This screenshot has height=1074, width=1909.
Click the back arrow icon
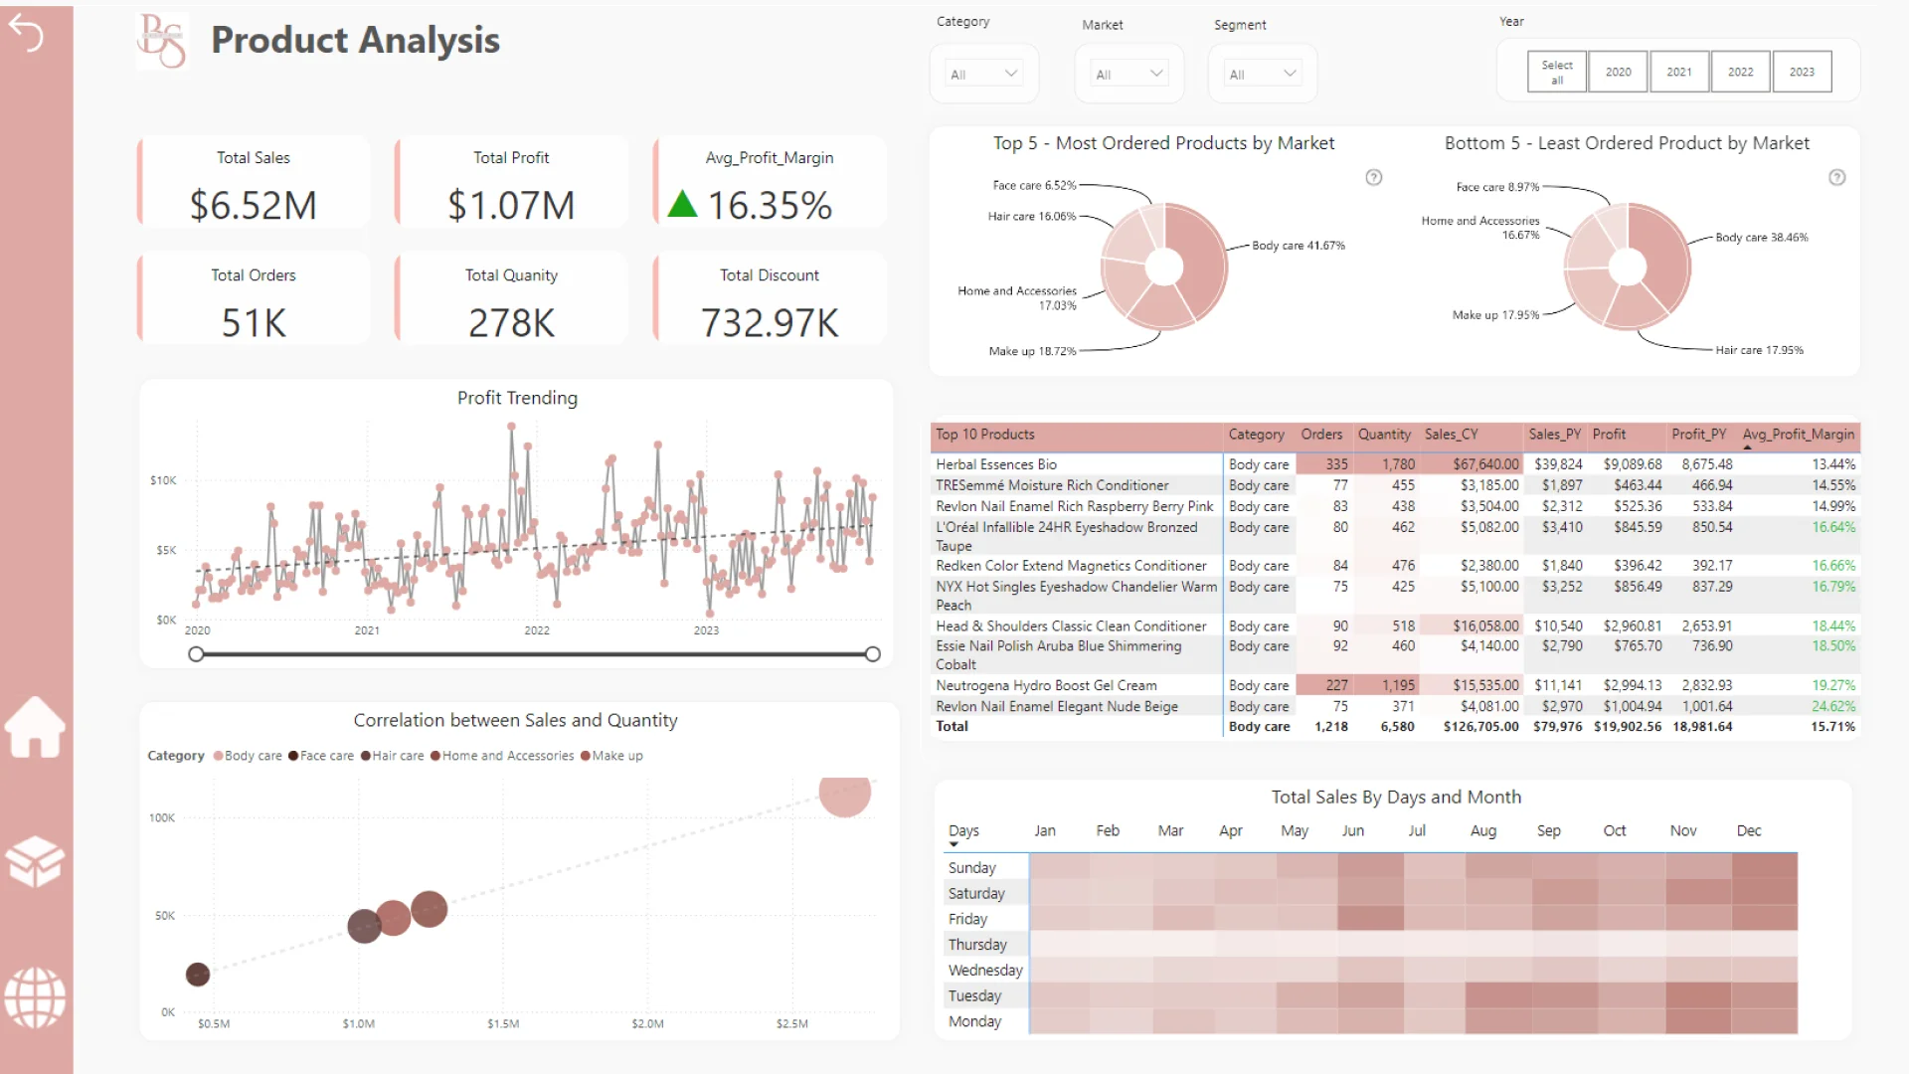27,35
